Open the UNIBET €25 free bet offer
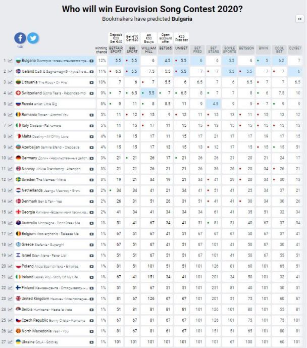The height and width of the screenshot is (348, 307). click(x=181, y=38)
